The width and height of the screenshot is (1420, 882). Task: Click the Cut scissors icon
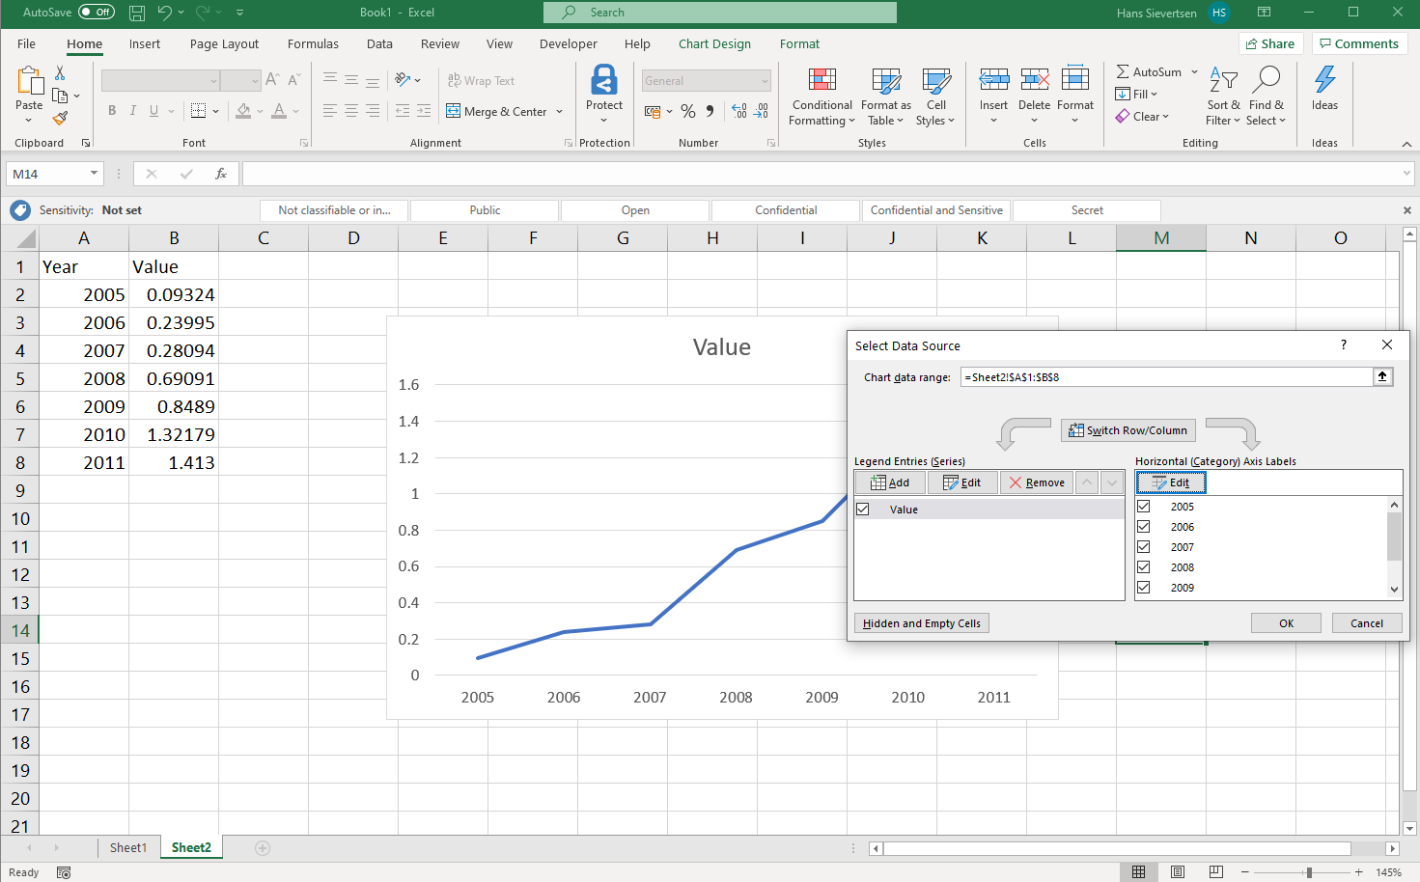pyautogui.click(x=60, y=73)
